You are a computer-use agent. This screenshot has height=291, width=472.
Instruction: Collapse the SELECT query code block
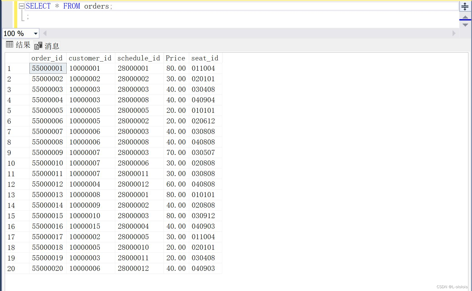pos(21,6)
